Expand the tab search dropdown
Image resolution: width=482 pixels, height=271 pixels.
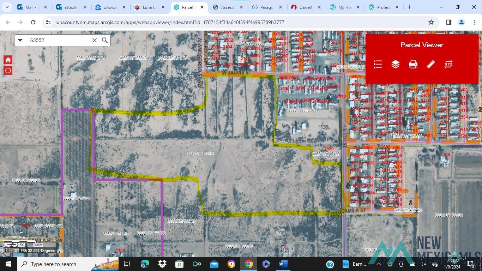point(7,7)
